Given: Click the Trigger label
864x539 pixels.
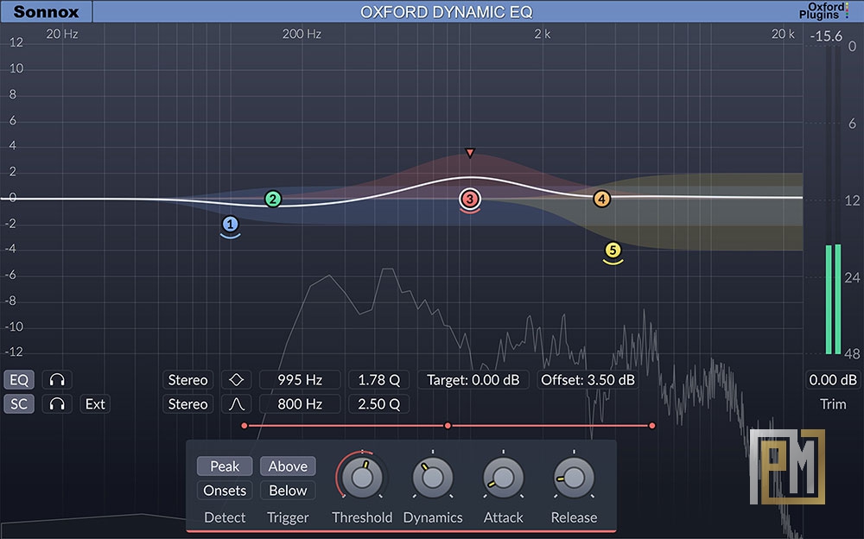Looking at the screenshot, I should point(288,517).
